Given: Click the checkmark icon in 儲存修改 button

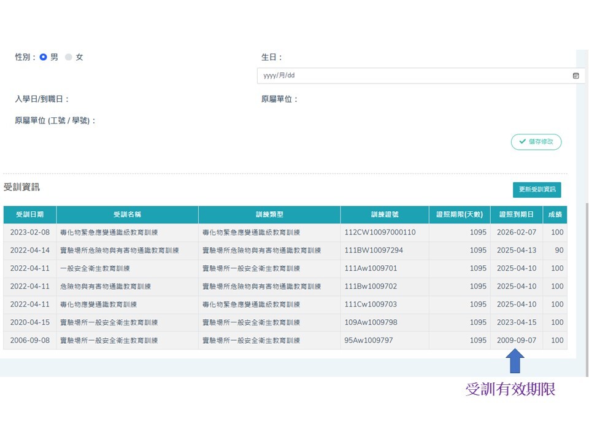Looking at the screenshot, I should pyautogui.click(x=522, y=142).
